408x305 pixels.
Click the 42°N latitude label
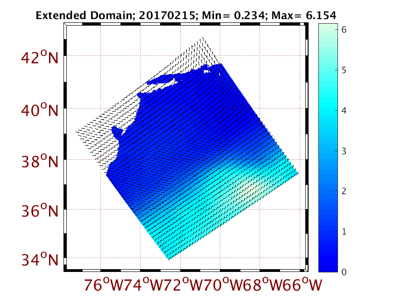(40, 58)
